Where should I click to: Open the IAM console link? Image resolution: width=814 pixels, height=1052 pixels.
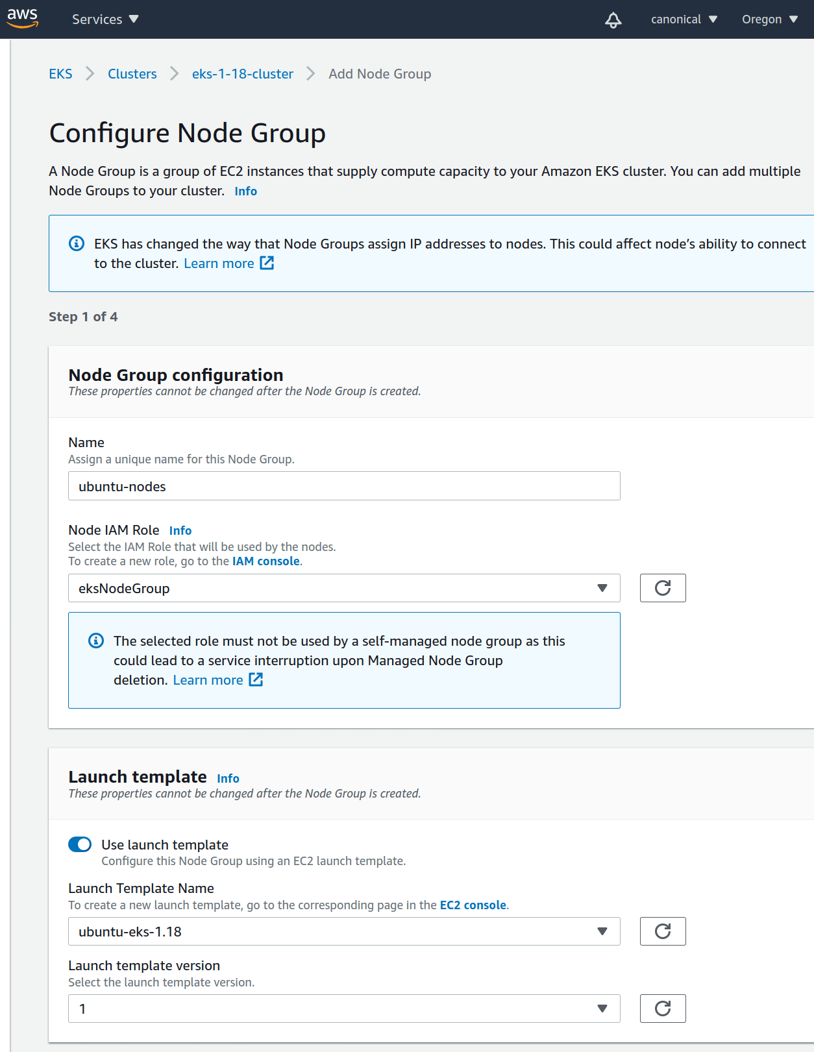point(266,561)
